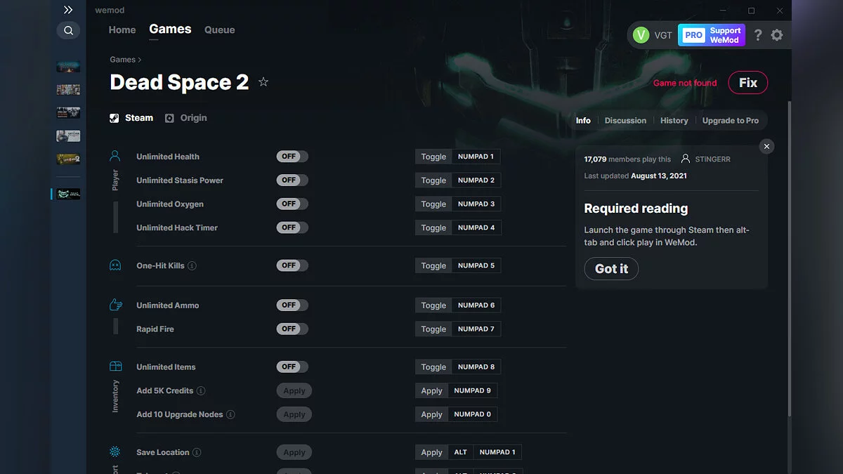Click Fix next to Game not found

[747, 82]
